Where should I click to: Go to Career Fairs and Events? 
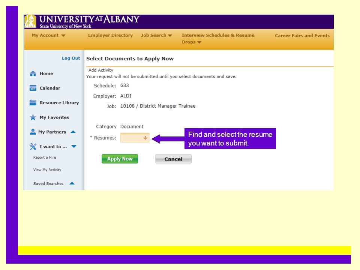tap(302, 36)
